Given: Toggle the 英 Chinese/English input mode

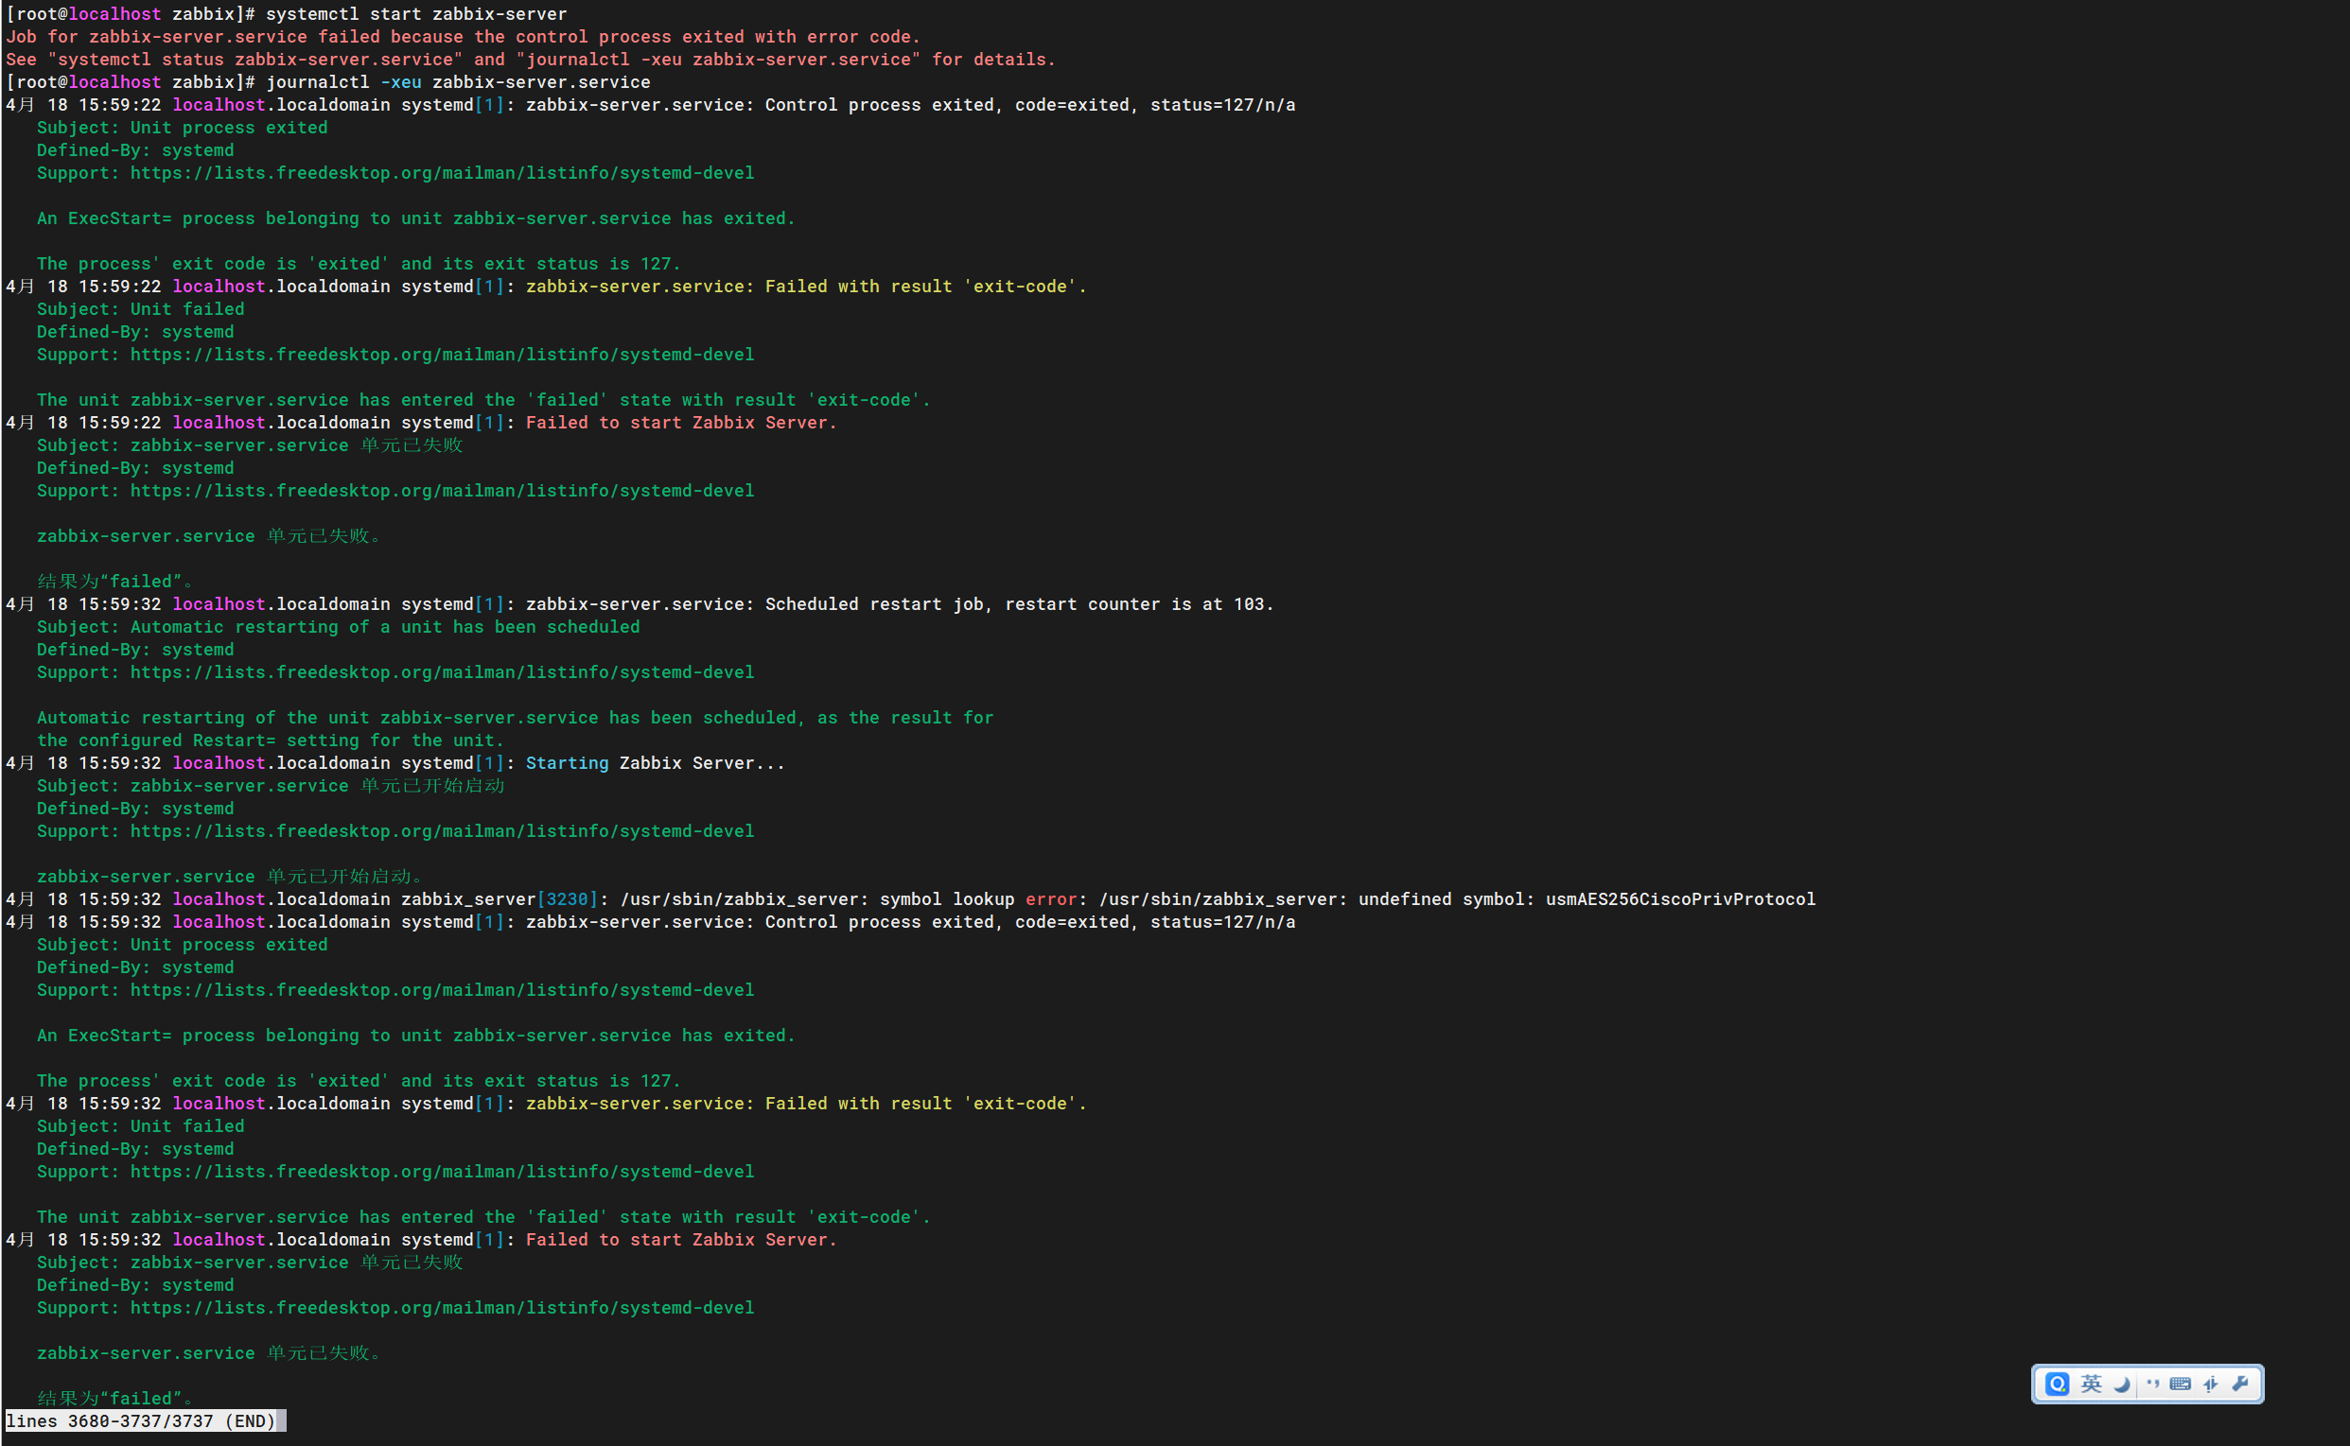Looking at the screenshot, I should (2091, 1384).
